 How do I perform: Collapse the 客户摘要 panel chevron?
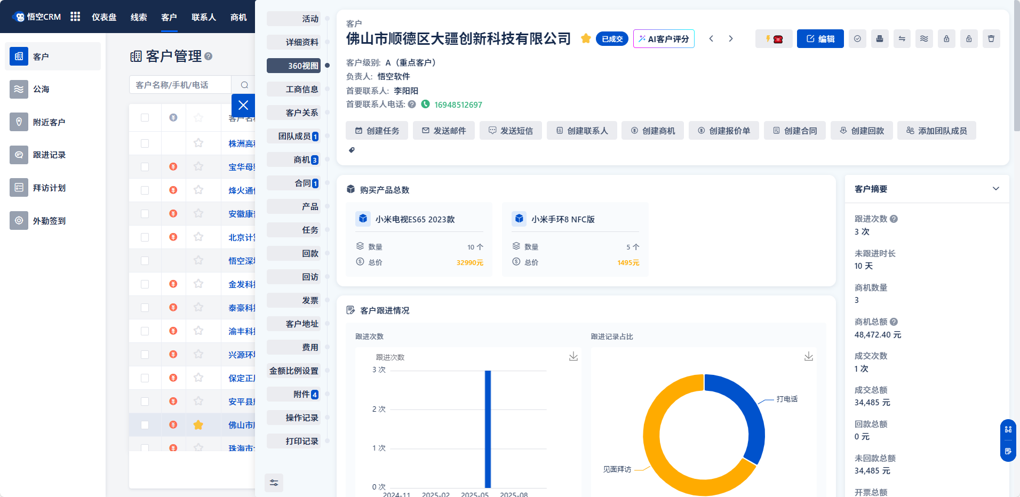point(995,189)
